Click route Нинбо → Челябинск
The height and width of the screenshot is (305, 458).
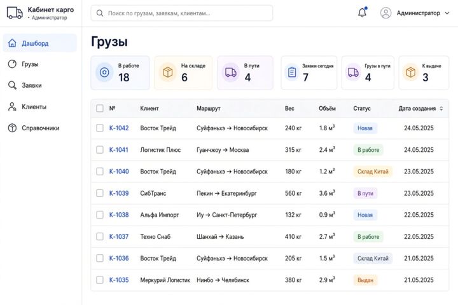[x=223, y=280]
